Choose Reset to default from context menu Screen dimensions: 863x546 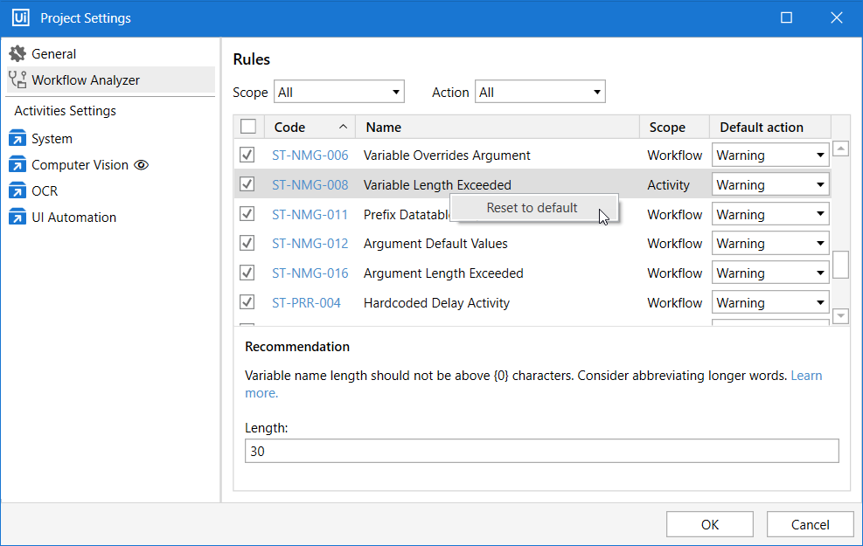point(532,208)
